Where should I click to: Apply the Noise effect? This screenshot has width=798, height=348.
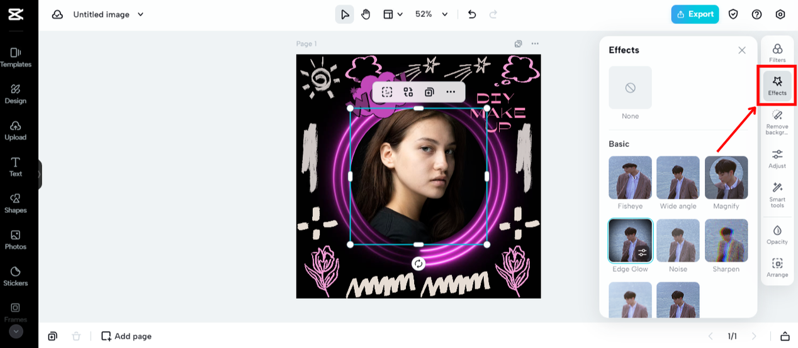(678, 241)
